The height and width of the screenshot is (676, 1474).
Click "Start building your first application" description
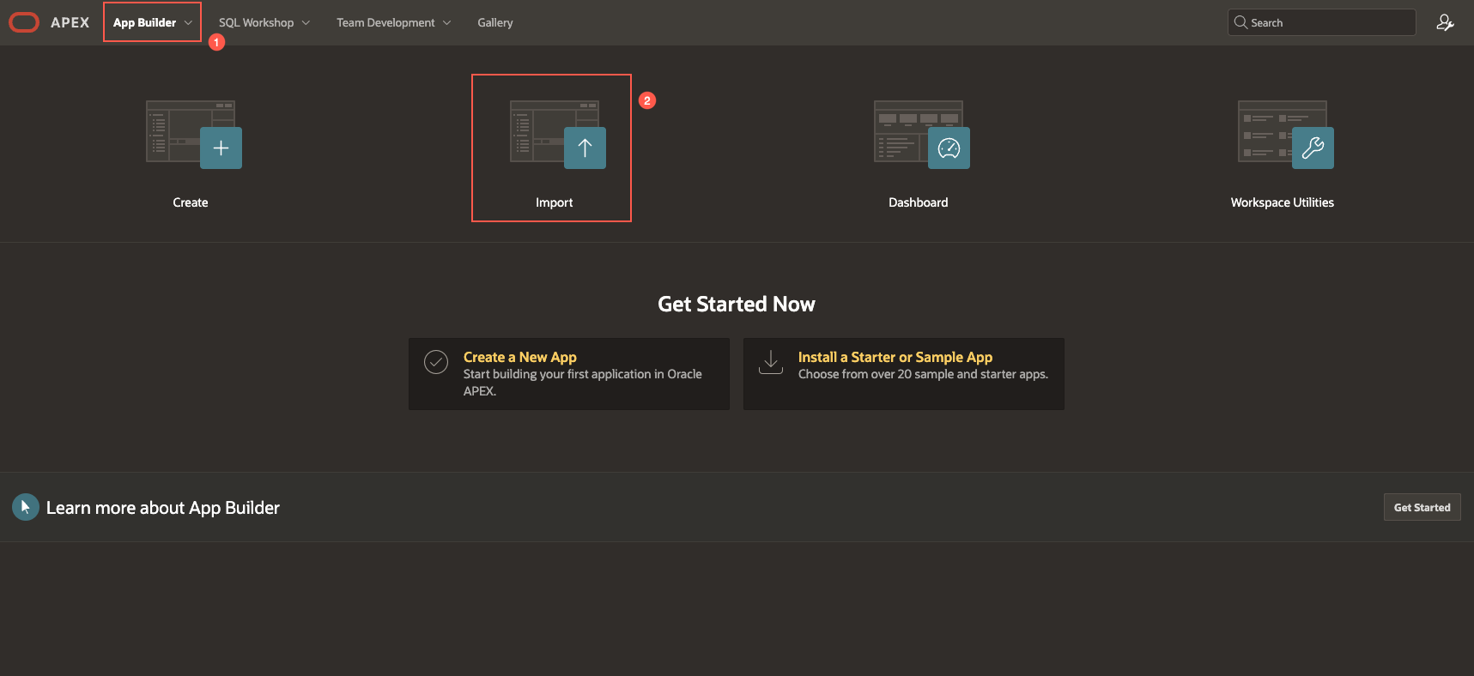pyautogui.click(x=583, y=383)
